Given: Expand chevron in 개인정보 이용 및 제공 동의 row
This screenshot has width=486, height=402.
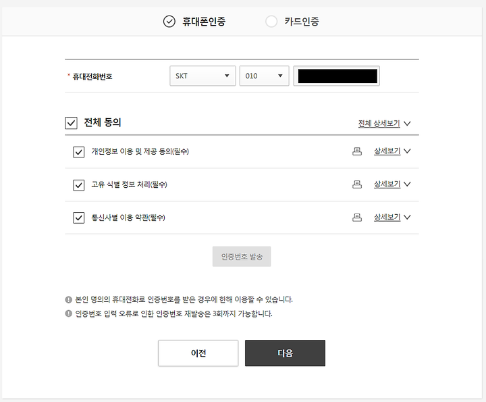Looking at the screenshot, I should click(x=407, y=151).
